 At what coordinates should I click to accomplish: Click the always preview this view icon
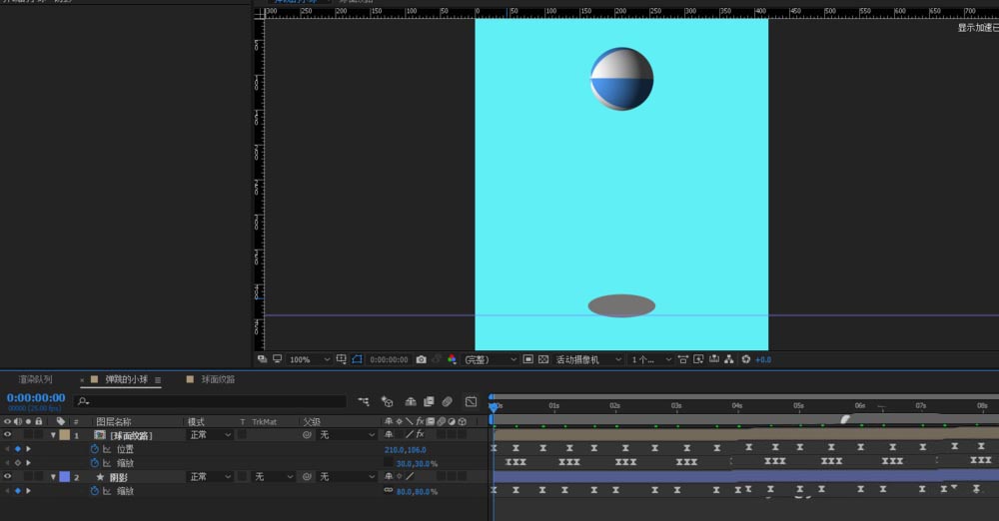[x=262, y=359]
